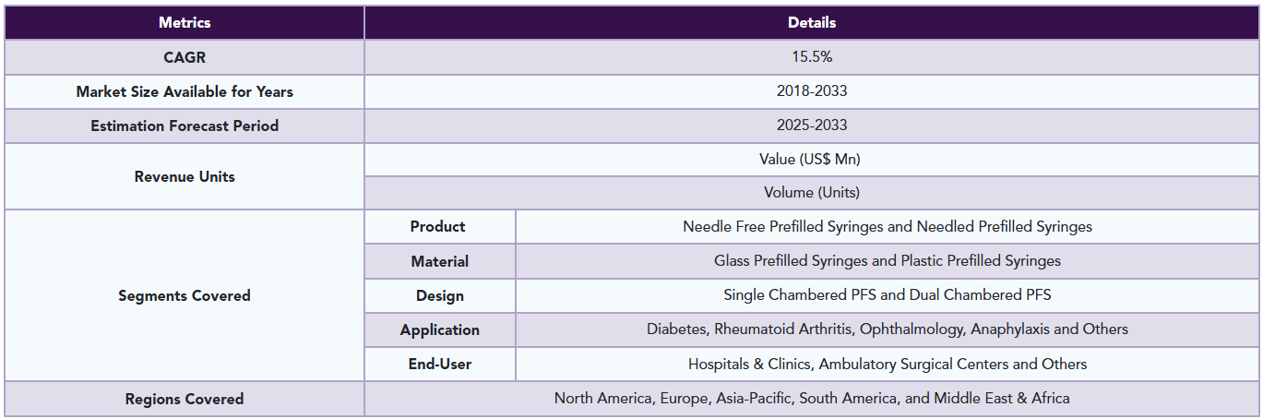The height and width of the screenshot is (419, 1263).
Task: Select Market Size Available for Years label
Action: pos(185,91)
